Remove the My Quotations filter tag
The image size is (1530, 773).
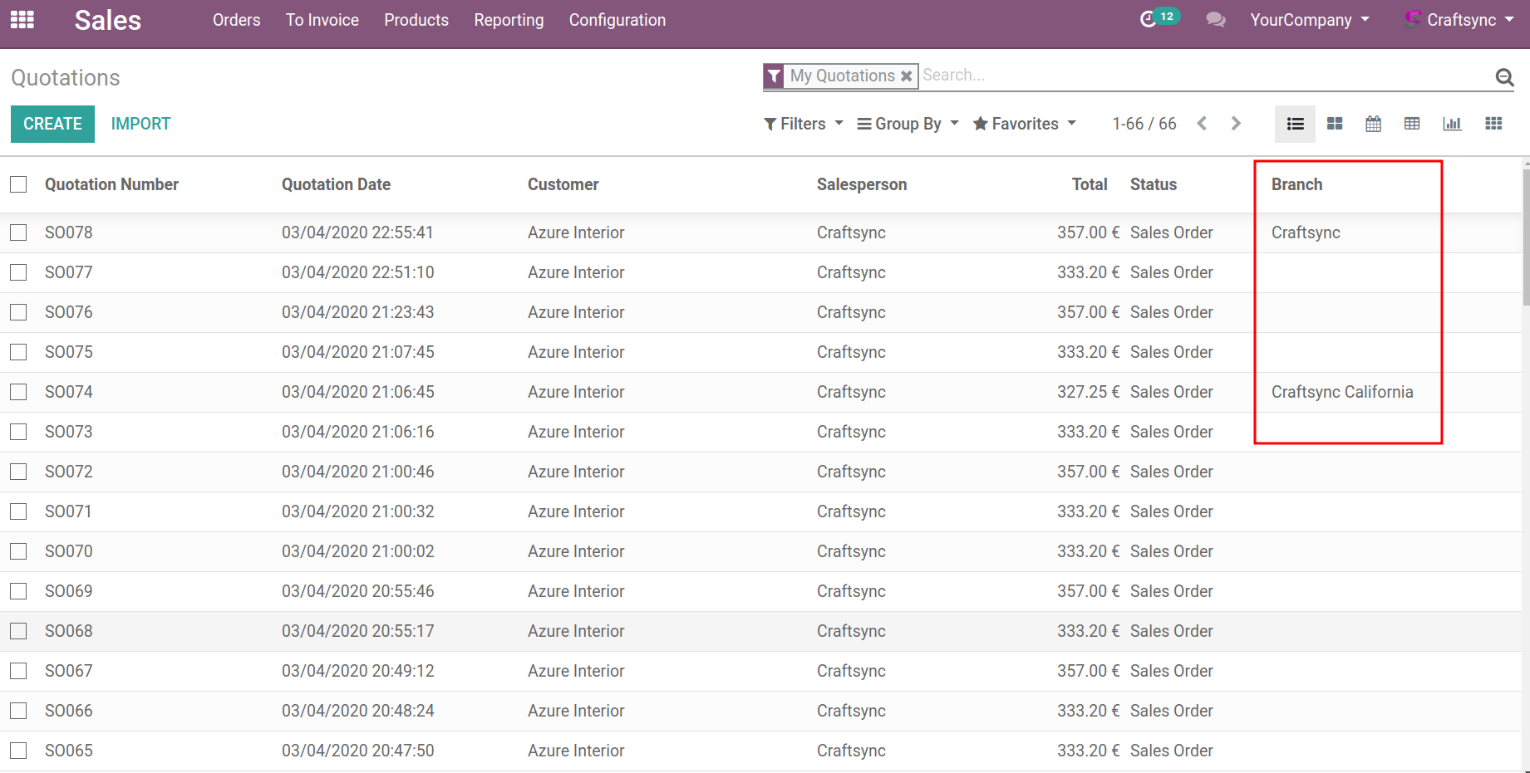coord(907,76)
